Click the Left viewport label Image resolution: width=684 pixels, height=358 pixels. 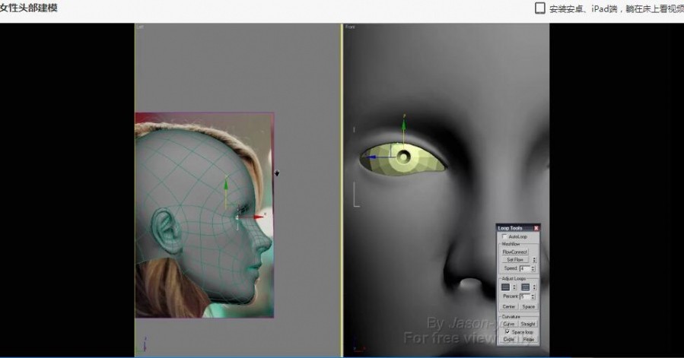[139, 27]
